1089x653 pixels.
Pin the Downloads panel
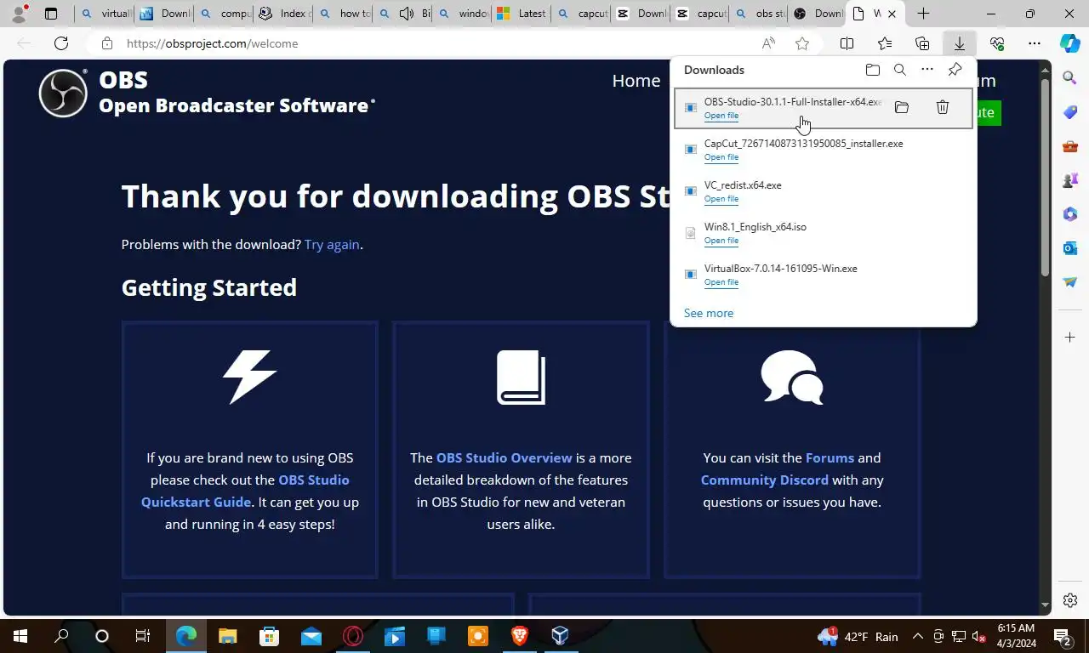click(x=955, y=70)
